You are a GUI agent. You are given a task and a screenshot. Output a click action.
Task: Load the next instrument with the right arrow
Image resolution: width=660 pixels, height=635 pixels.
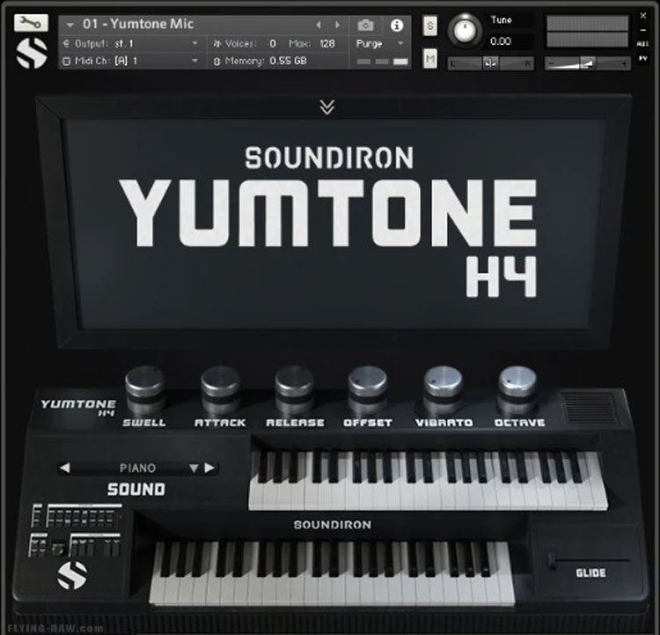pyautogui.click(x=337, y=26)
